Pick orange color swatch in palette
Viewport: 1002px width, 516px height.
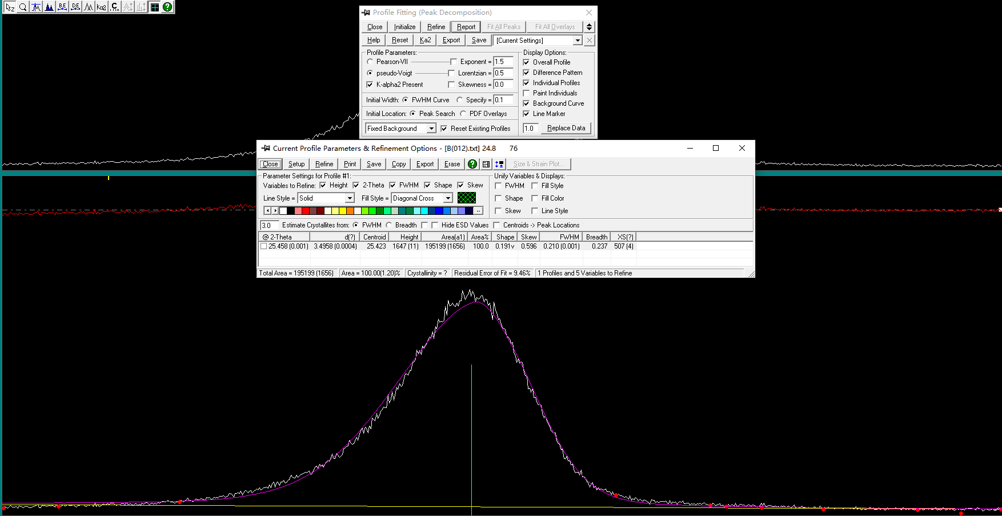click(350, 211)
